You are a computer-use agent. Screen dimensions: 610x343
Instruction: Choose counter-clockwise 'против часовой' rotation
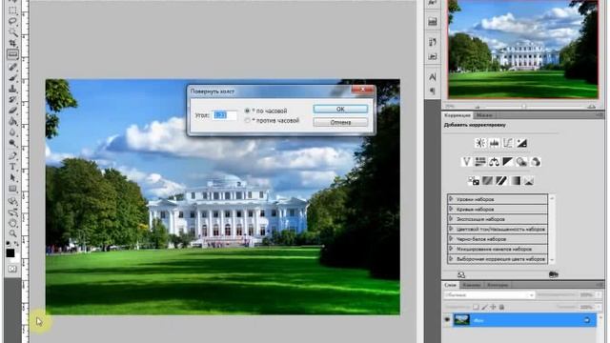(247, 121)
